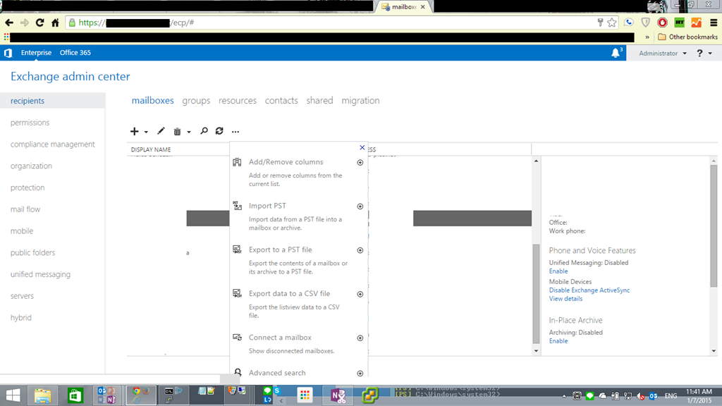Select mail flow in the left navigation
This screenshot has height=406, width=722.
pos(25,209)
